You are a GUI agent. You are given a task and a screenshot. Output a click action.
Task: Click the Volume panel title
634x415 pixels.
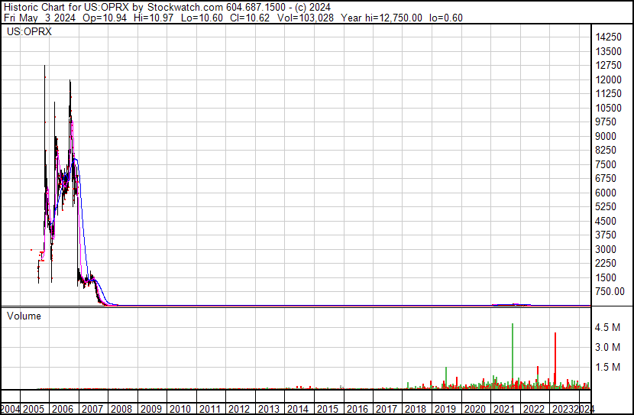tap(24, 316)
